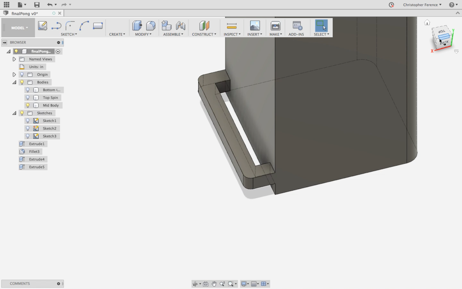Select the New Component assemble tool
The height and width of the screenshot is (289, 462).
[166, 26]
